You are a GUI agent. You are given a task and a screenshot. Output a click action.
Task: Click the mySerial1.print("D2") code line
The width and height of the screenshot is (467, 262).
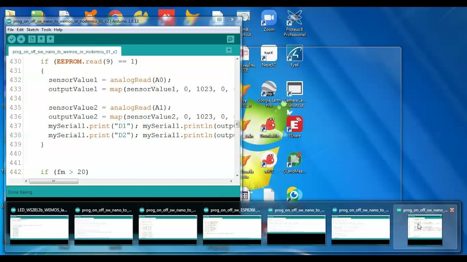(141, 135)
